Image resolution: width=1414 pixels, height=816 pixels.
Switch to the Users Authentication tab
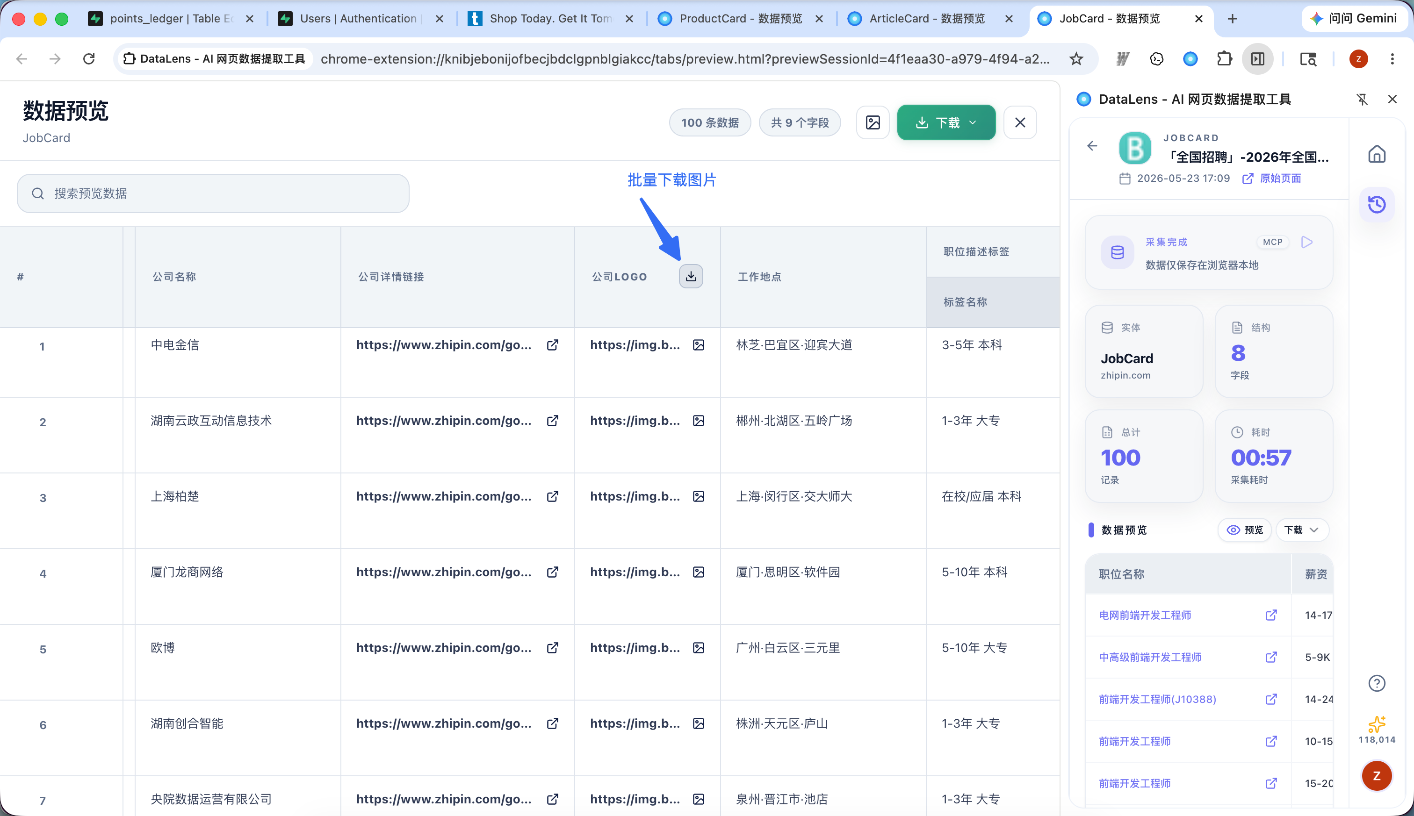pos(361,19)
